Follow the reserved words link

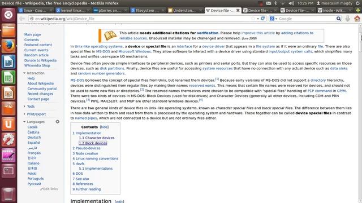(202, 85)
